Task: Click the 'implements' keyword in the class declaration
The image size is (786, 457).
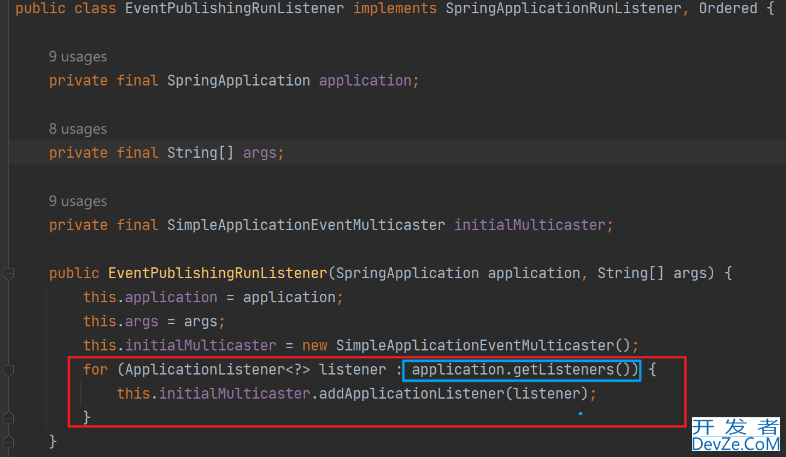Action: click(395, 8)
